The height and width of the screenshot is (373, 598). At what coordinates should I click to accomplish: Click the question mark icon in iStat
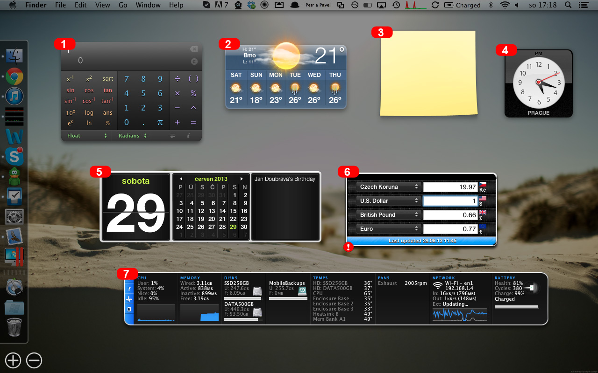pyautogui.click(x=129, y=289)
